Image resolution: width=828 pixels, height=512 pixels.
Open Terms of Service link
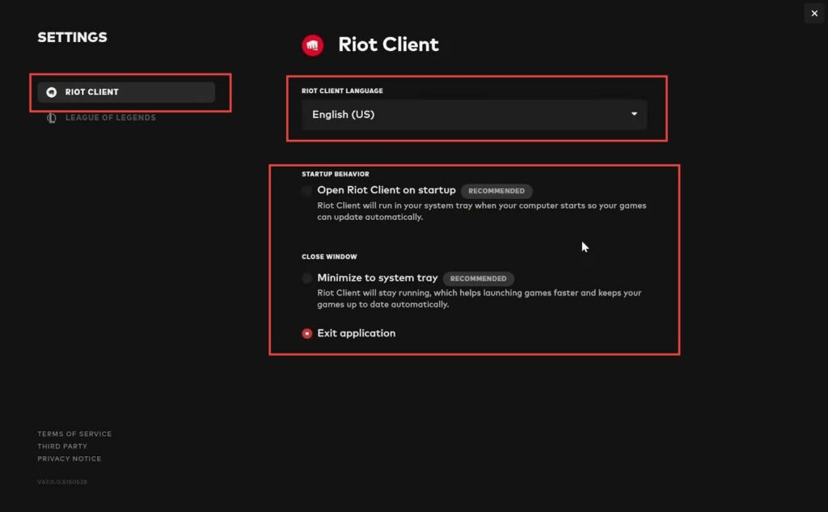tap(74, 434)
